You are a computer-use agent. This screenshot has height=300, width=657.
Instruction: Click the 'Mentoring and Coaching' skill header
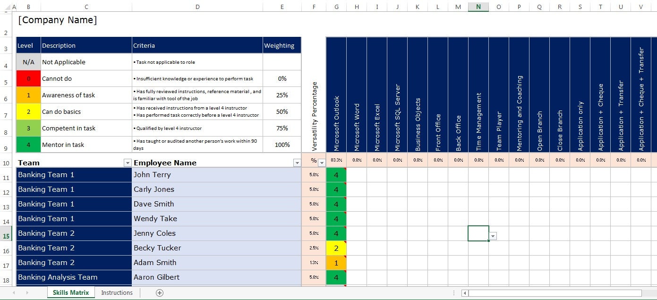pos(519,94)
